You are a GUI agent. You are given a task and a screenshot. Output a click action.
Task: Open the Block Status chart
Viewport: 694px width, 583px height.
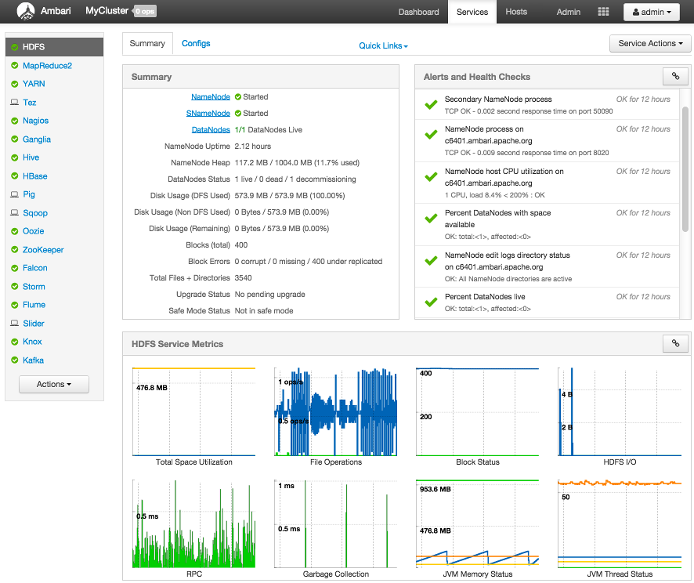tap(478, 416)
